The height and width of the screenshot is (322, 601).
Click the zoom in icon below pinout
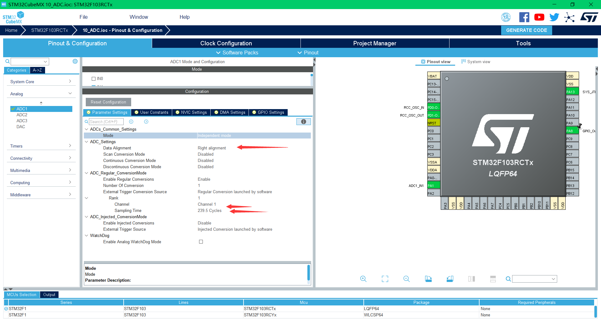pos(363,279)
